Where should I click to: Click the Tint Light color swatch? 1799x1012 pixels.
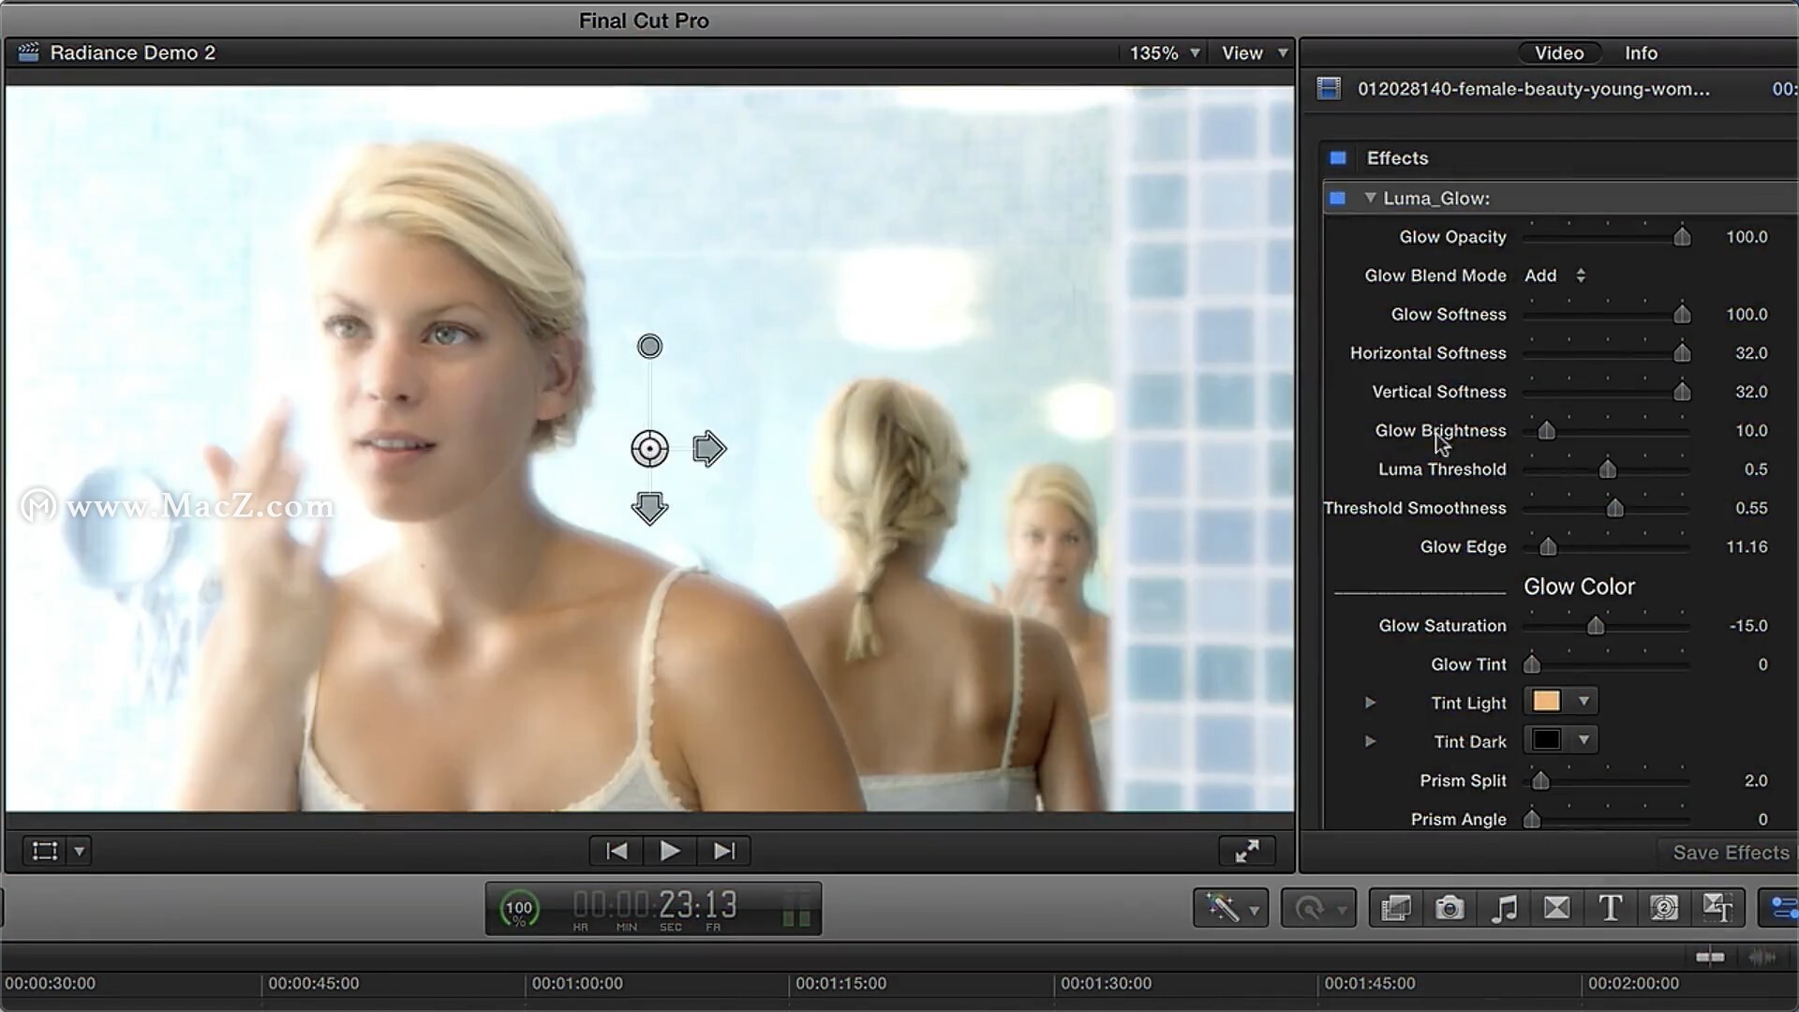1547,702
